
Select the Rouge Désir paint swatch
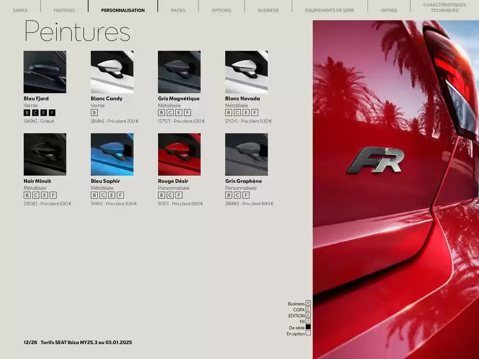179,153
